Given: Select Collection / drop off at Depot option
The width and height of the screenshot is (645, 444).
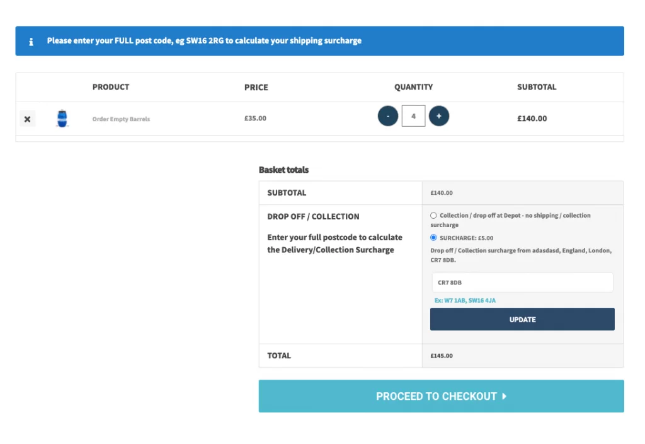Looking at the screenshot, I should [x=433, y=216].
